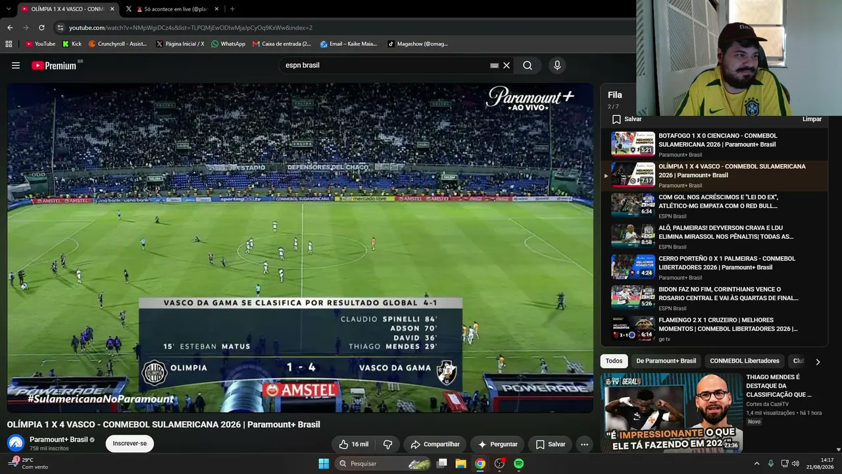Clear the 'espn brasil' search text
842x474 pixels.
pos(507,65)
